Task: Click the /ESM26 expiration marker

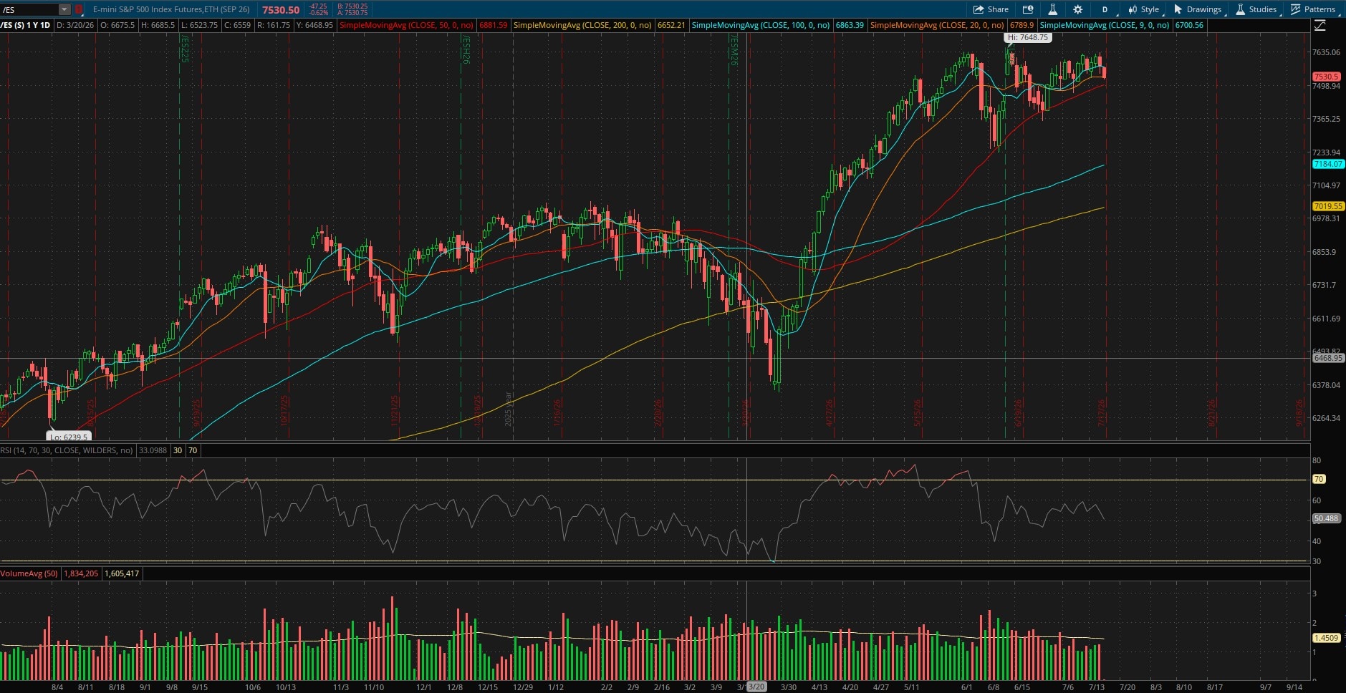Action: pyautogui.click(x=734, y=49)
